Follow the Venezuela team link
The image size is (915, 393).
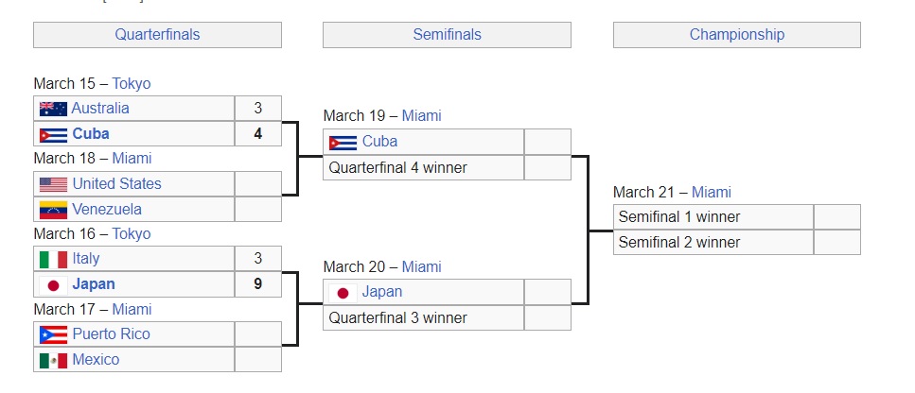coord(107,209)
